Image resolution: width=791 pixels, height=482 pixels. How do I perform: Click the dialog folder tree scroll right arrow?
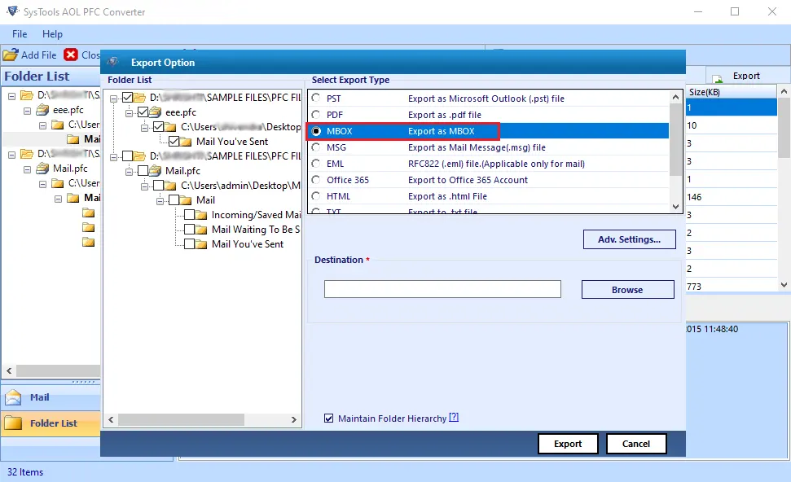[x=293, y=419]
